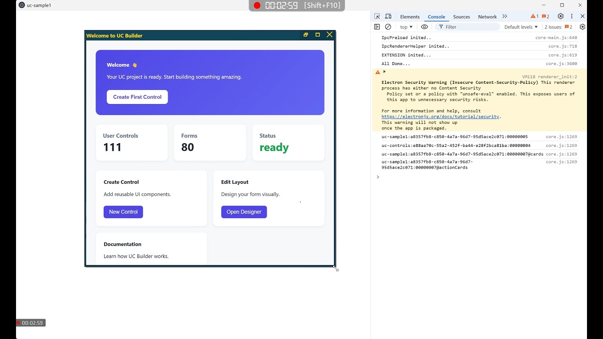Click the User Controls 111 card

131,143
